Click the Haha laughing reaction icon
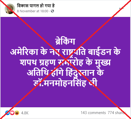 point(17,113)
